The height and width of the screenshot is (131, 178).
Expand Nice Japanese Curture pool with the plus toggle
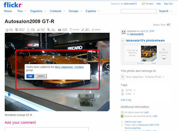122,77
